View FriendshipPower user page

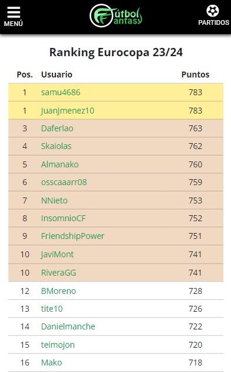[x=73, y=236]
